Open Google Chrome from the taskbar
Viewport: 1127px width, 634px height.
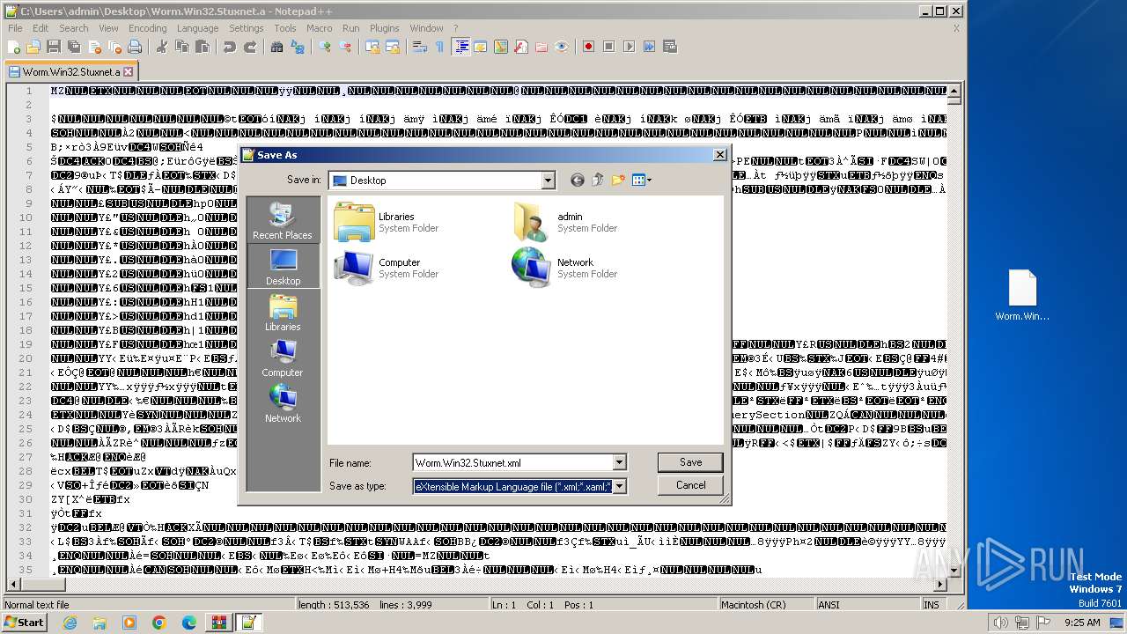[158, 623]
